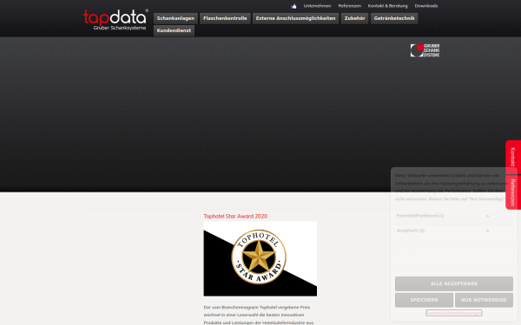This screenshot has width=521, height=325.
Task: Click the red Kontakt side tab
Action: coord(513,157)
